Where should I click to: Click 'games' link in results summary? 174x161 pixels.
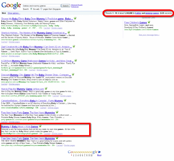coord(156,13)
